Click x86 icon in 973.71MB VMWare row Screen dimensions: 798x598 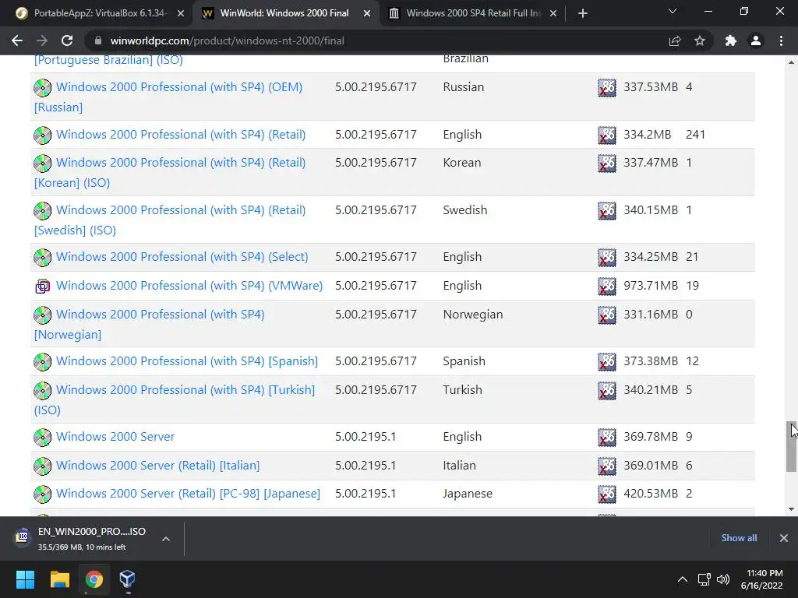pyautogui.click(x=606, y=287)
